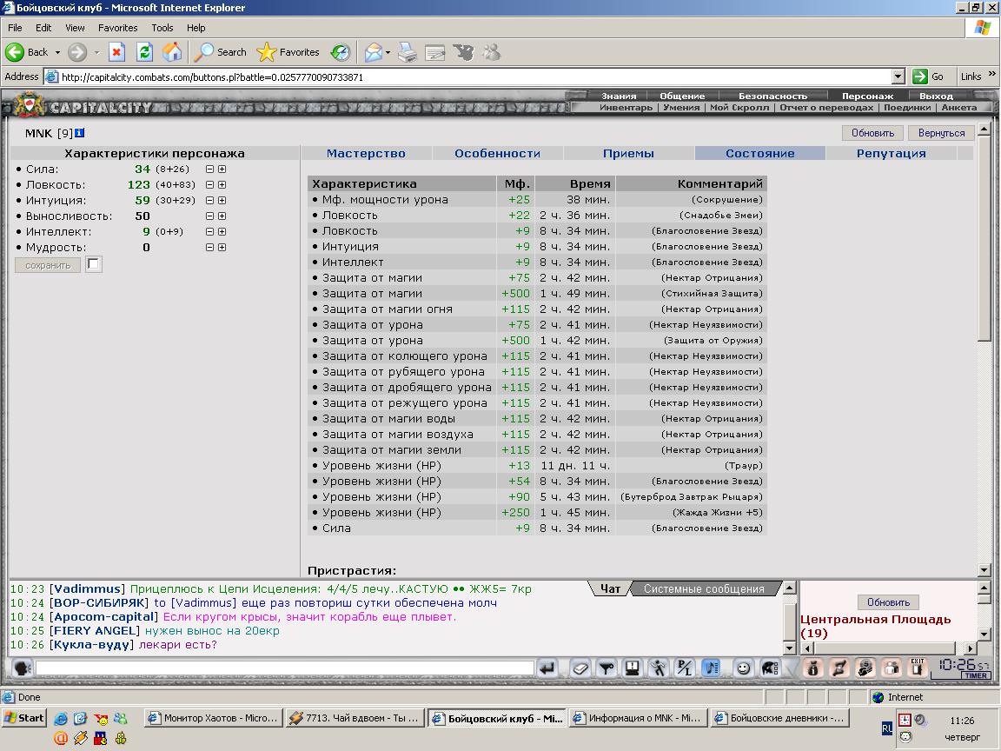Decrease Ловкость with minus box
This screenshot has width=1001, height=751.
209,184
